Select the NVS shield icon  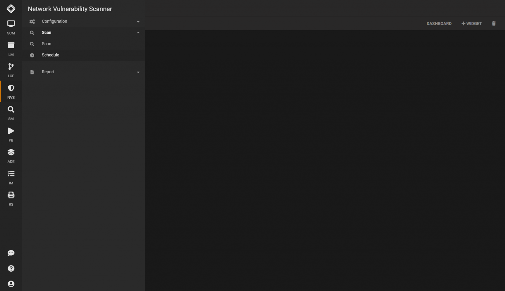pos(11,91)
